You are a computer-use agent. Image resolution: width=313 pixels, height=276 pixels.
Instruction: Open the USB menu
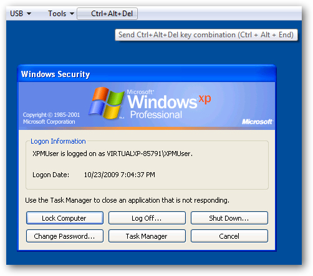tap(21, 14)
